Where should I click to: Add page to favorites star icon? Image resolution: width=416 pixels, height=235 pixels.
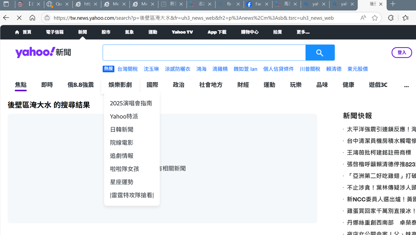tap(375, 18)
